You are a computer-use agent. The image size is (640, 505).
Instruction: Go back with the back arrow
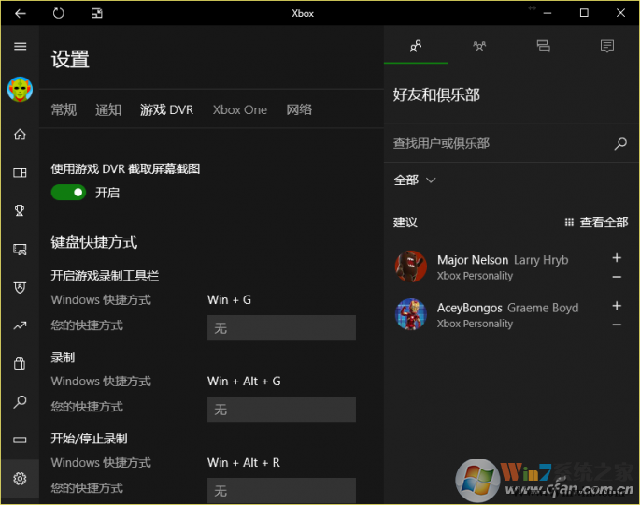[x=20, y=13]
